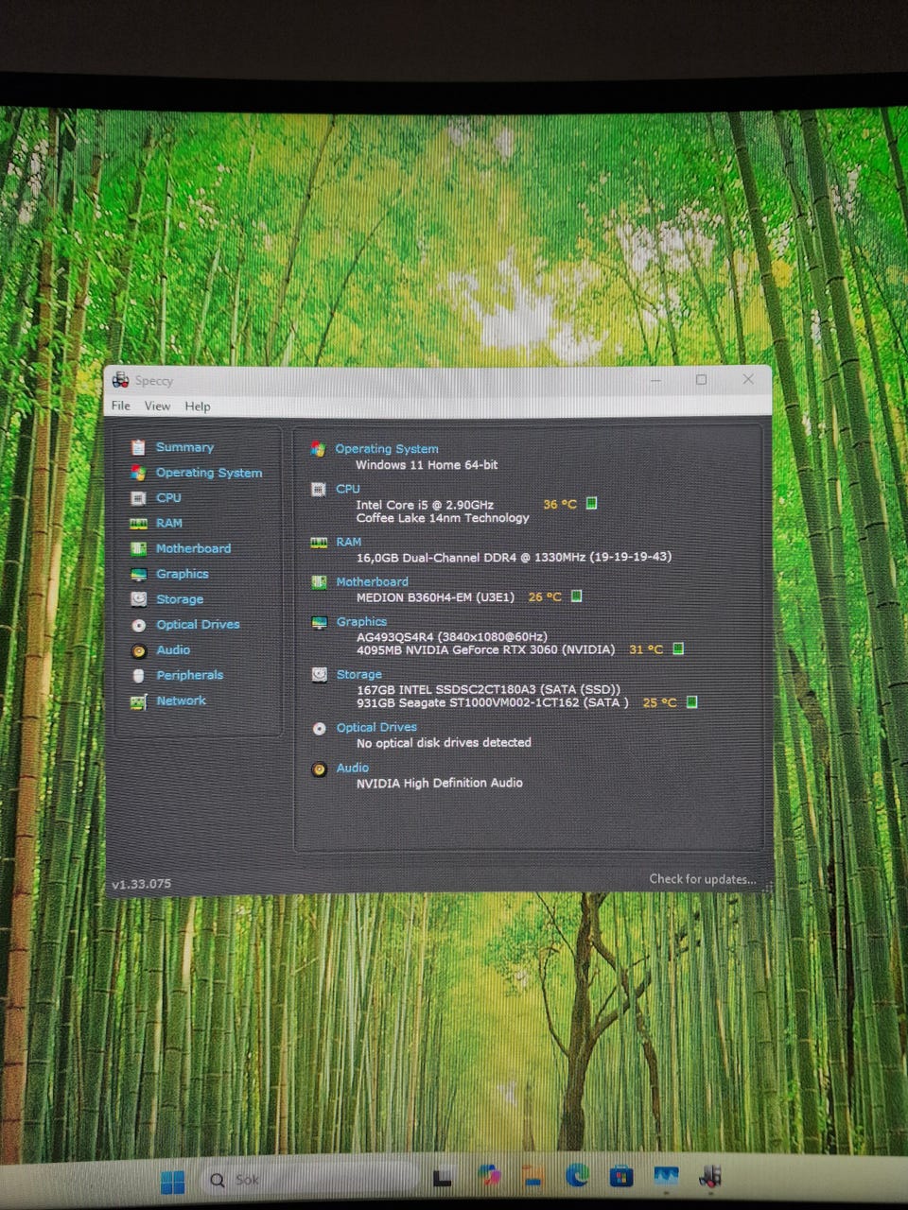Open Task View from the taskbar

442,1179
